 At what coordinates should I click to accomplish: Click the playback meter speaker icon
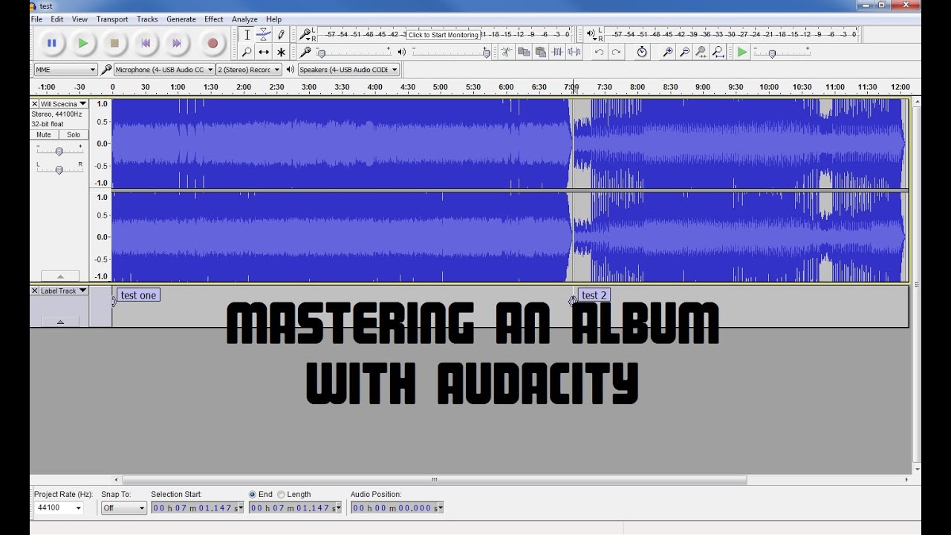click(591, 34)
